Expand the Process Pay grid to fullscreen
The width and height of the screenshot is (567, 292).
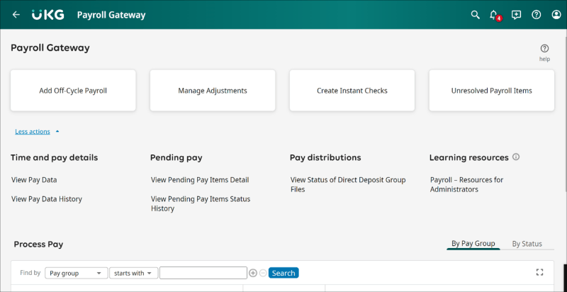tap(540, 272)
